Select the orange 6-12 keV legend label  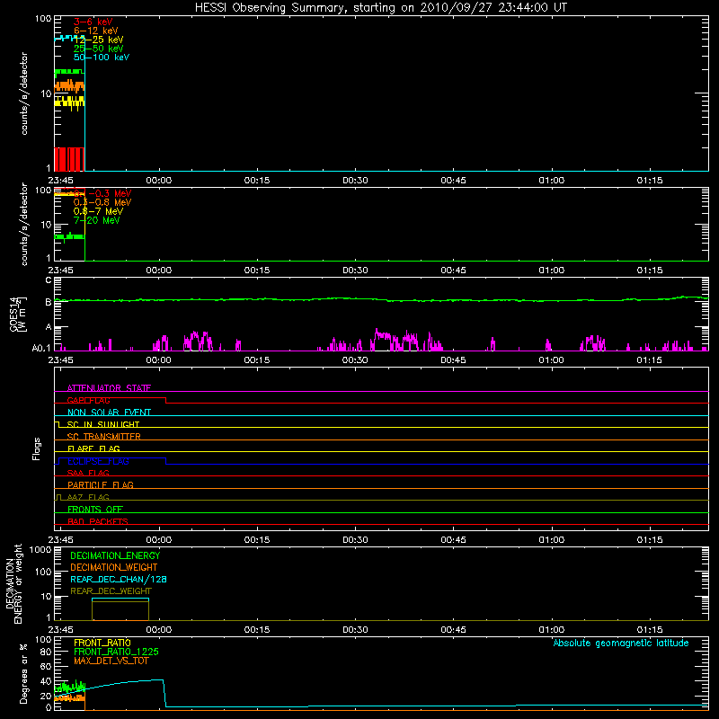pyautogui.click(x=96, y=31)
